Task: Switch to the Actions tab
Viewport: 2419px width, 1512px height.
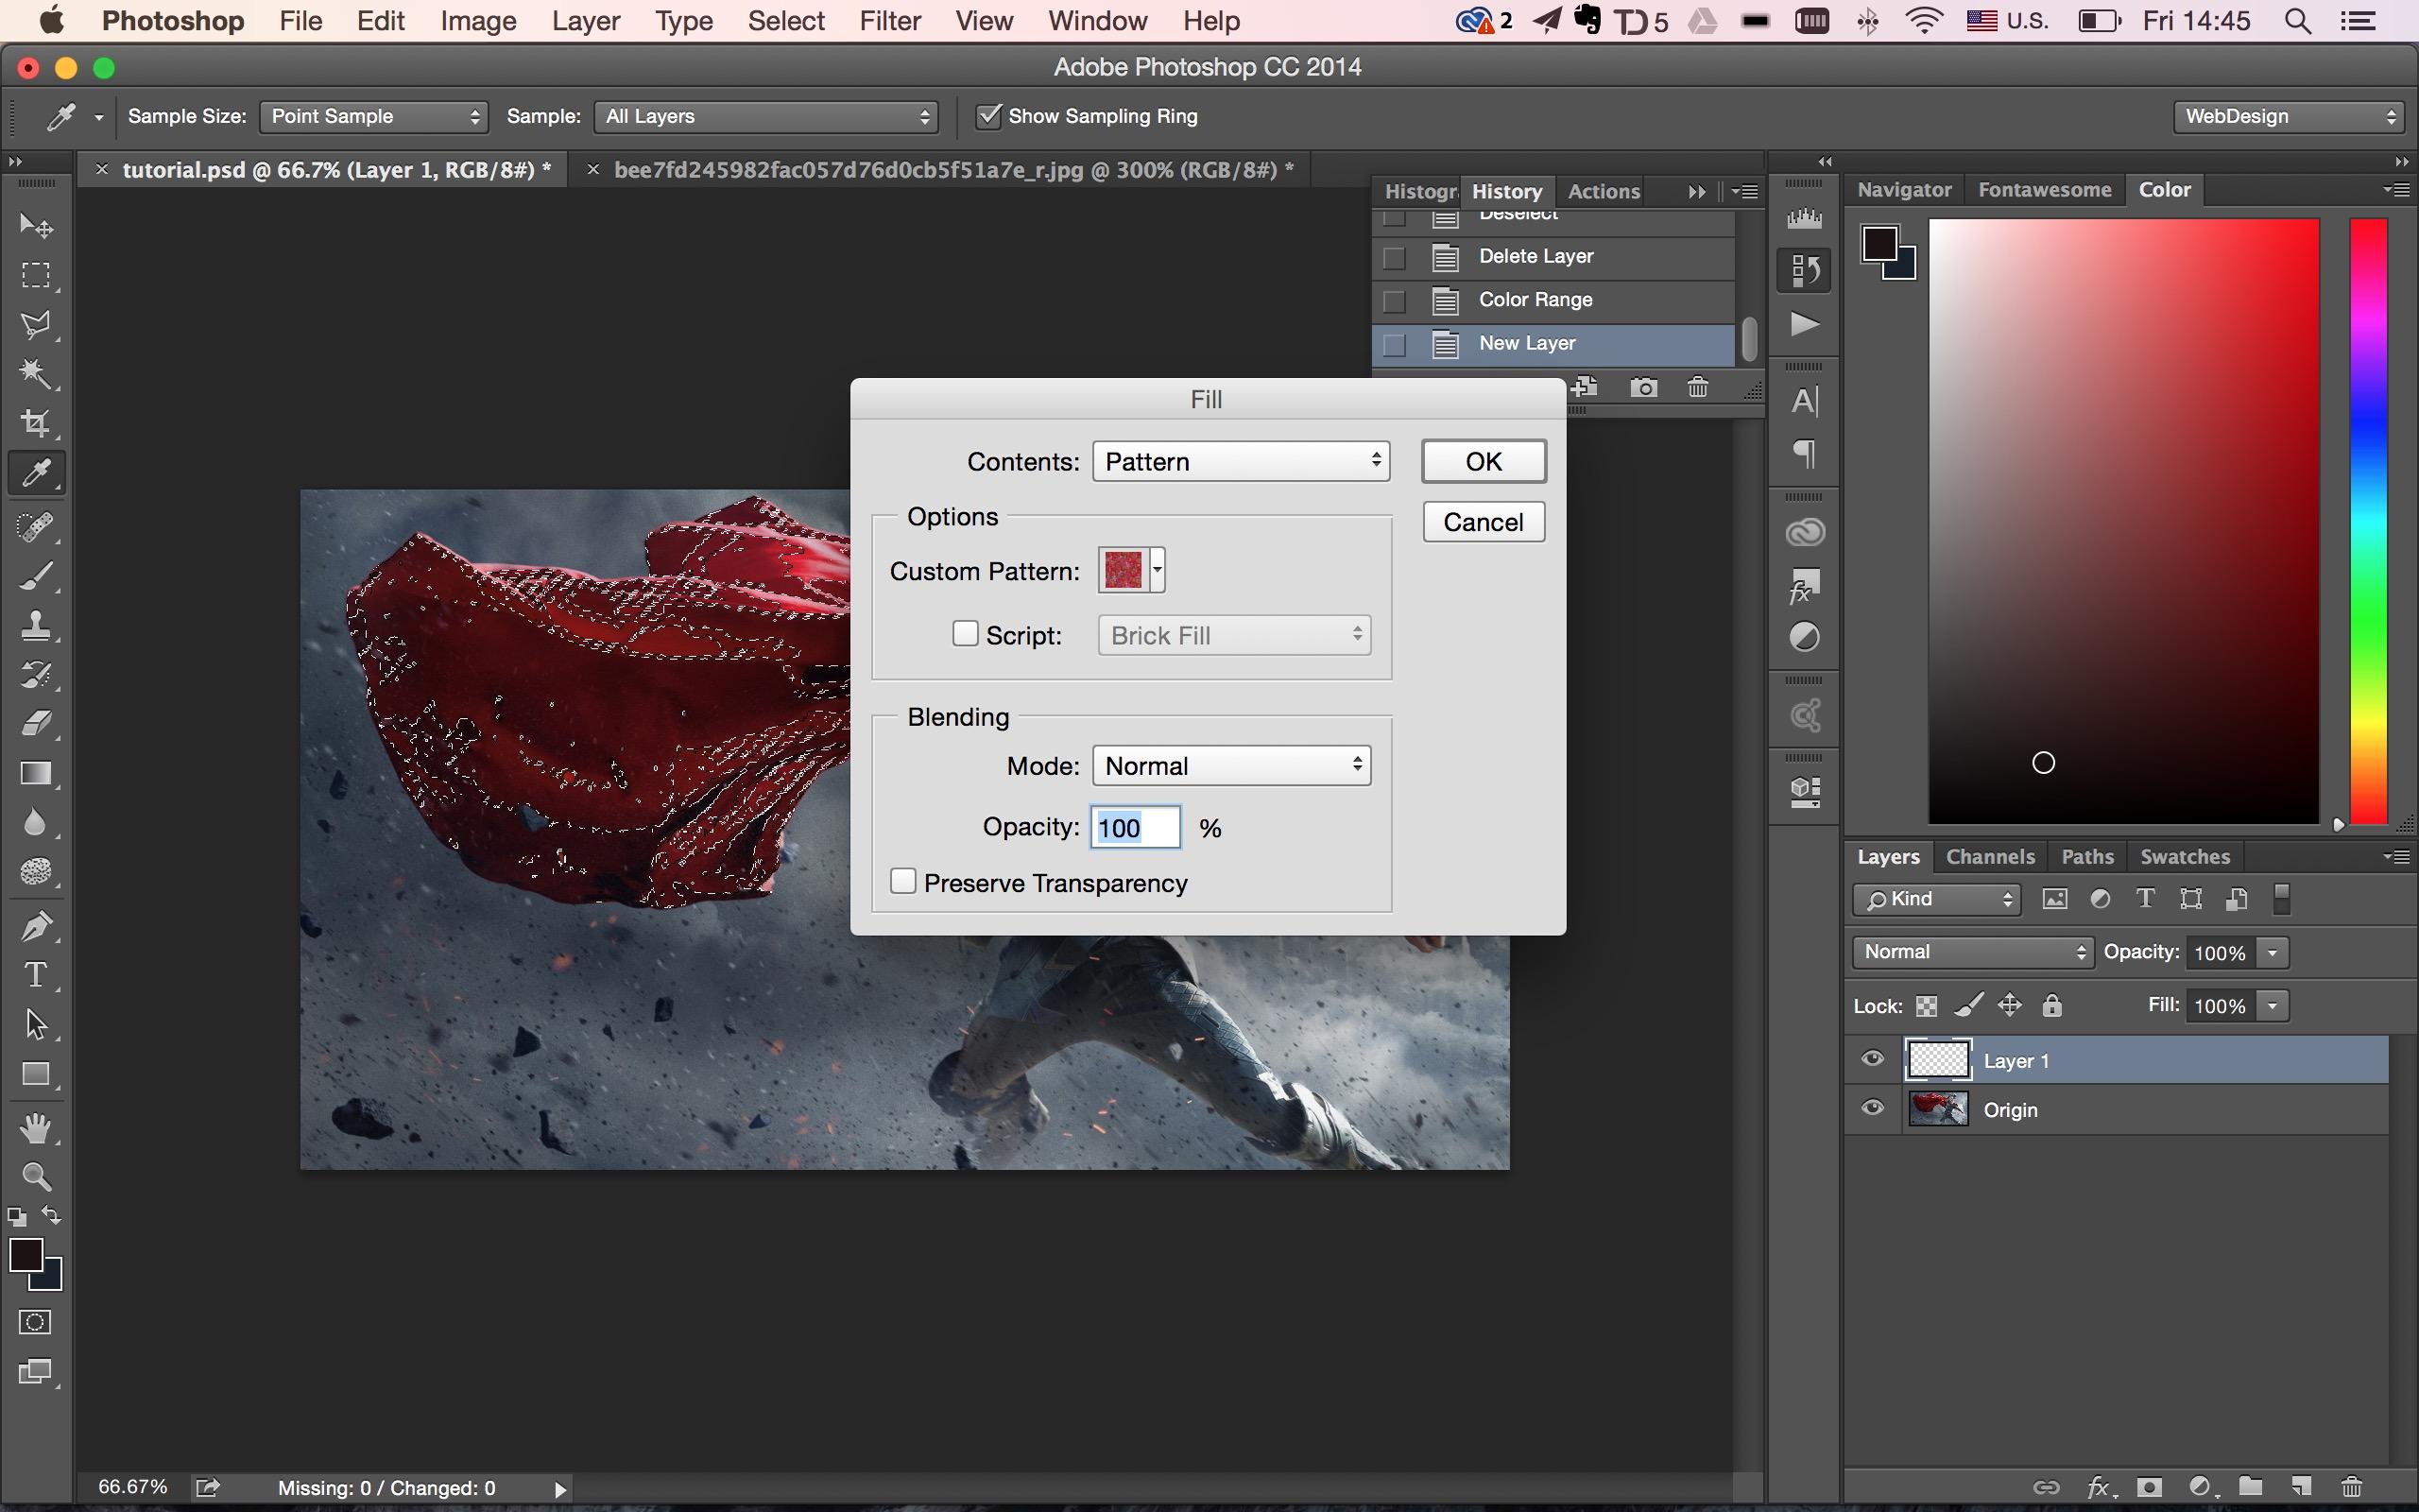Action: [1604, 188]
